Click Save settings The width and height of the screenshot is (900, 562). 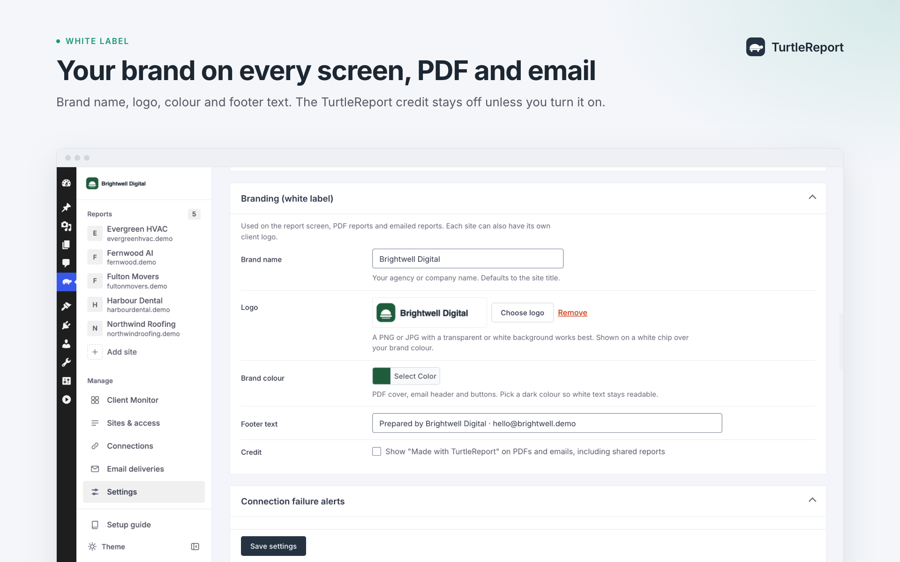(273, 546)
